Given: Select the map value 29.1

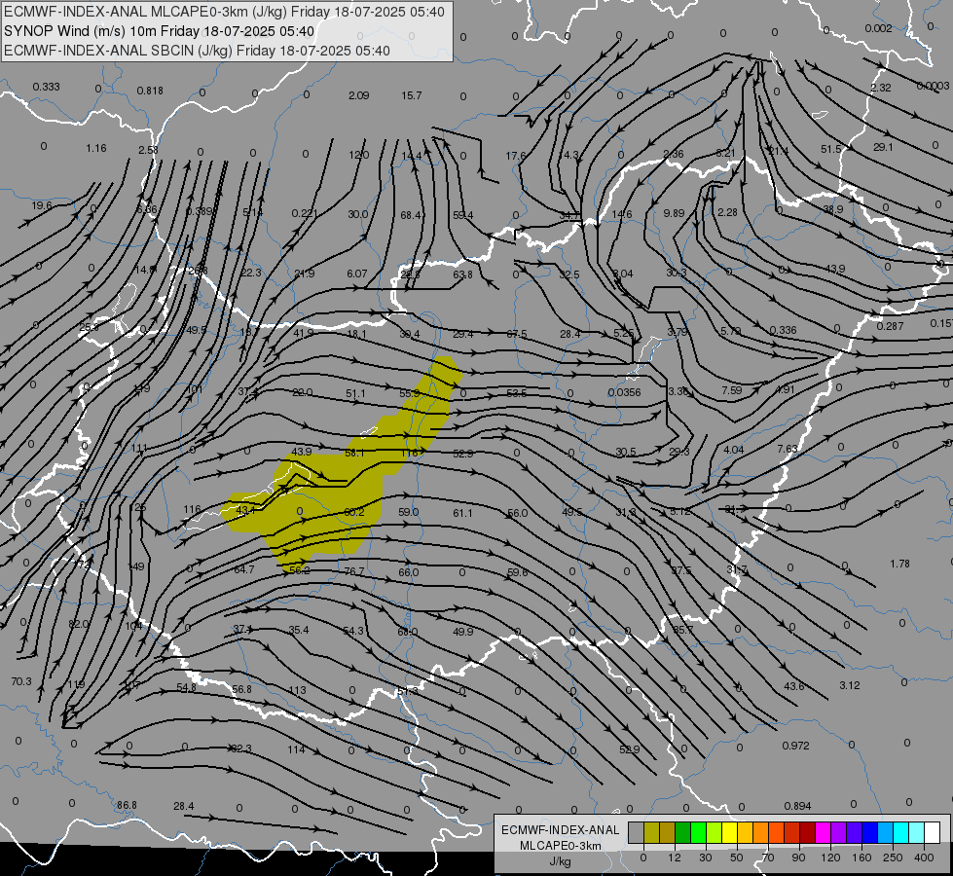Looking at the screenshot, I should (x=883, y=147).
